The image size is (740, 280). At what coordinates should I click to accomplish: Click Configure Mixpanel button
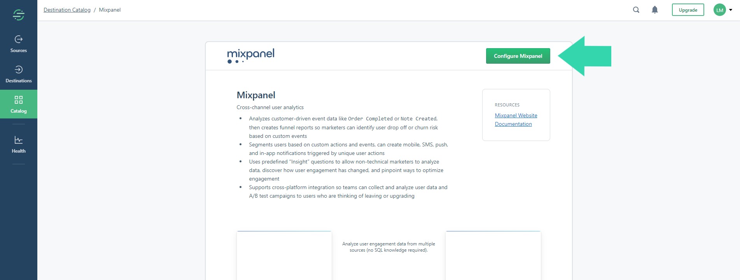point(518,56)
